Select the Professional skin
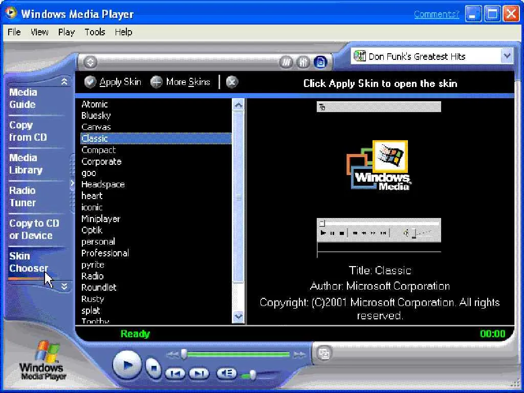This screenshot has height=393, width=524. [156, 253]
